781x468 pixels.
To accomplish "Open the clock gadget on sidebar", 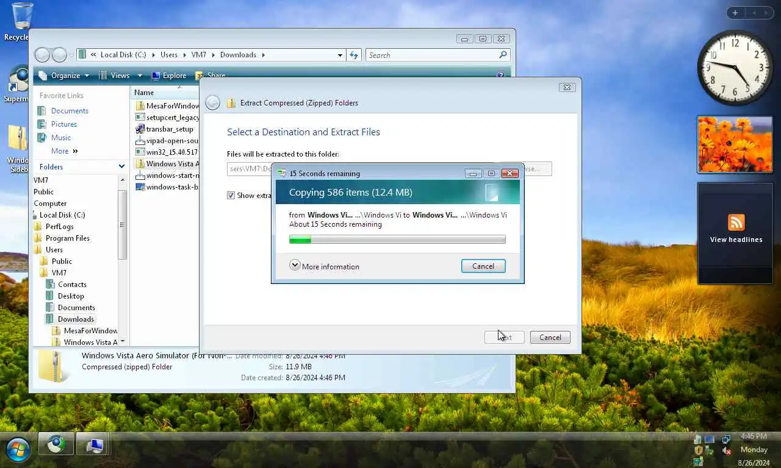I will click(735, 68).
